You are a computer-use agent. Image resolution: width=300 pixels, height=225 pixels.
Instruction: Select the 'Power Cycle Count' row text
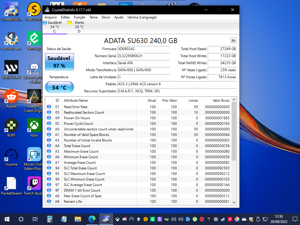78,124
